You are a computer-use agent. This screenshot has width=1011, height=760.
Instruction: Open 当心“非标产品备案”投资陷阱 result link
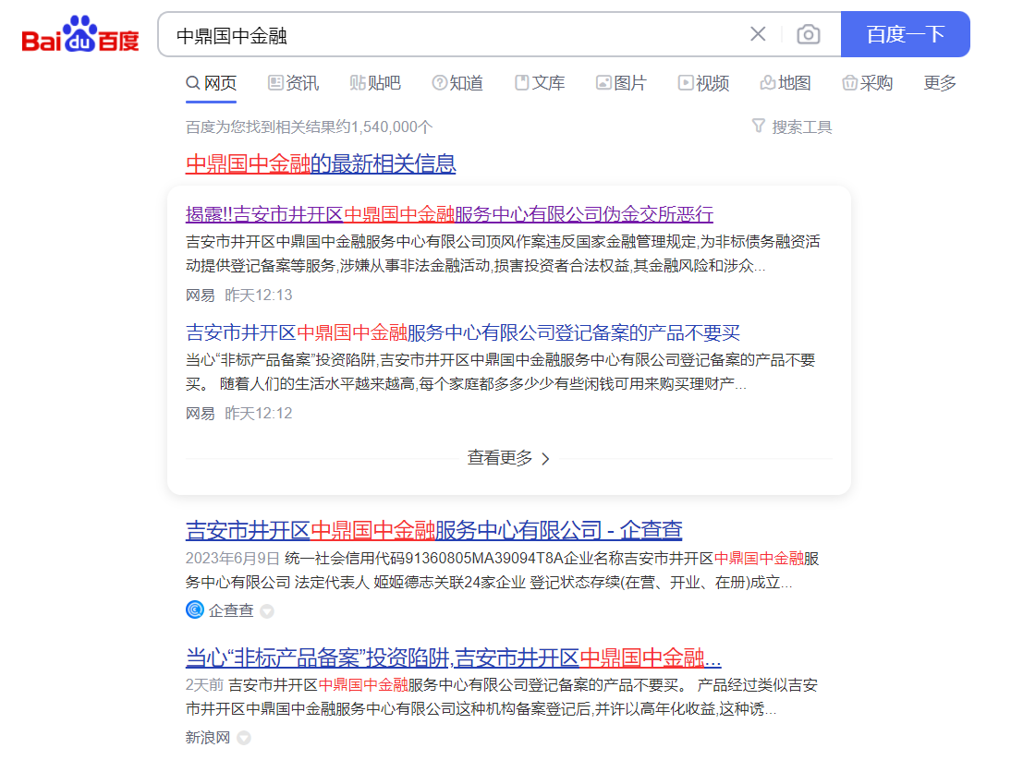click(x=453, y=657)
